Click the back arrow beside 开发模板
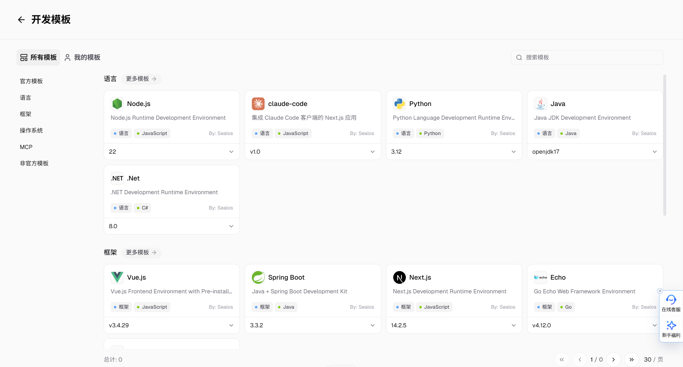The height and width of the screenshot is (367, 683). tap(21, 20)
